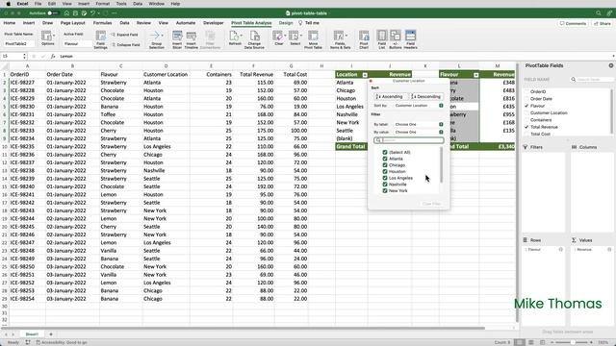
Task: Click Collapse Field in the ribbon
Action: coord(125,45)
